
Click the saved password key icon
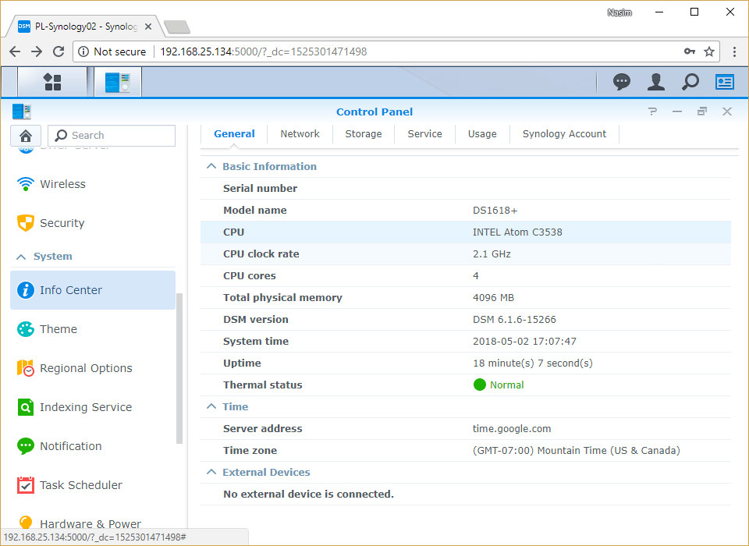[x=689, y=51]
